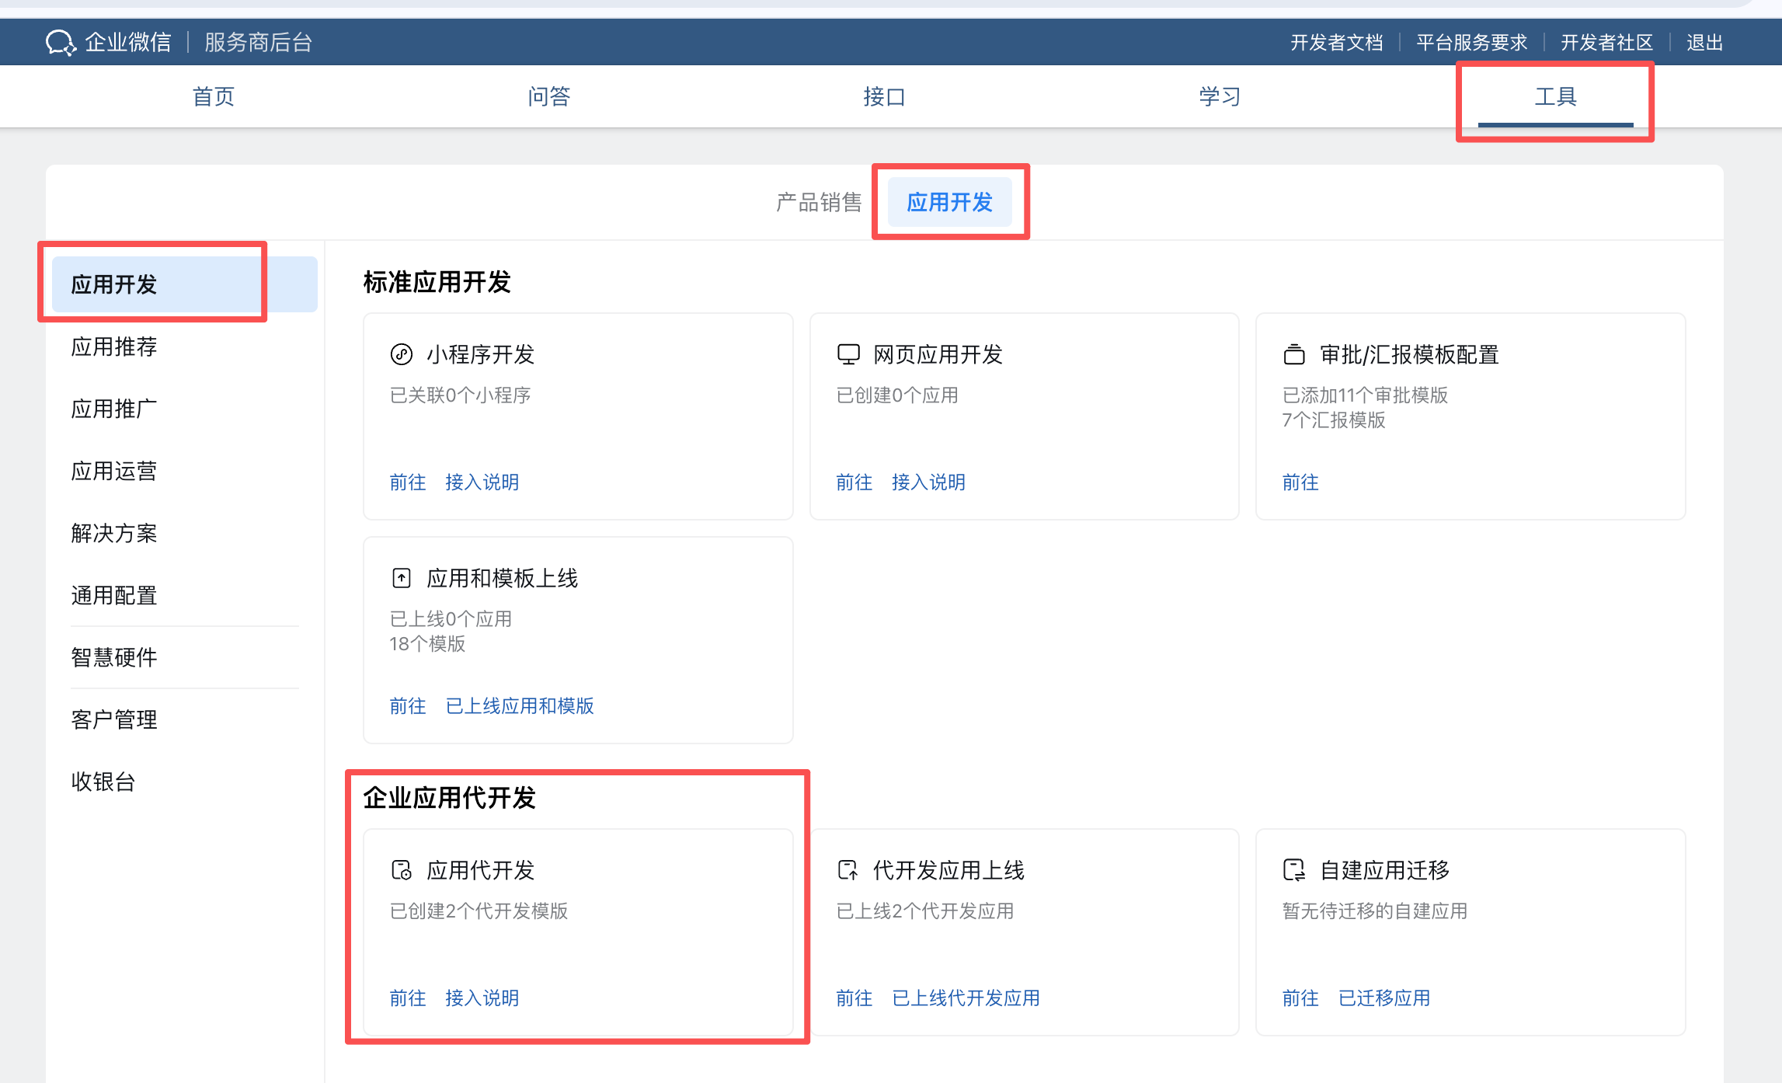Select 应用推荐 in the sidebar

click(114, 346)
